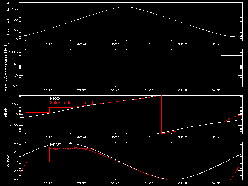Click the 10.0 tick on Moon angle axis
Image resolution: width=248 pixels, height=186 pixels.
(x=14, y=64)
